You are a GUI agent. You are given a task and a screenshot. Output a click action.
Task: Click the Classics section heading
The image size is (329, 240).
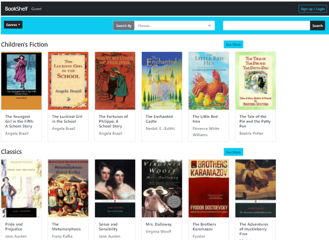11,152
